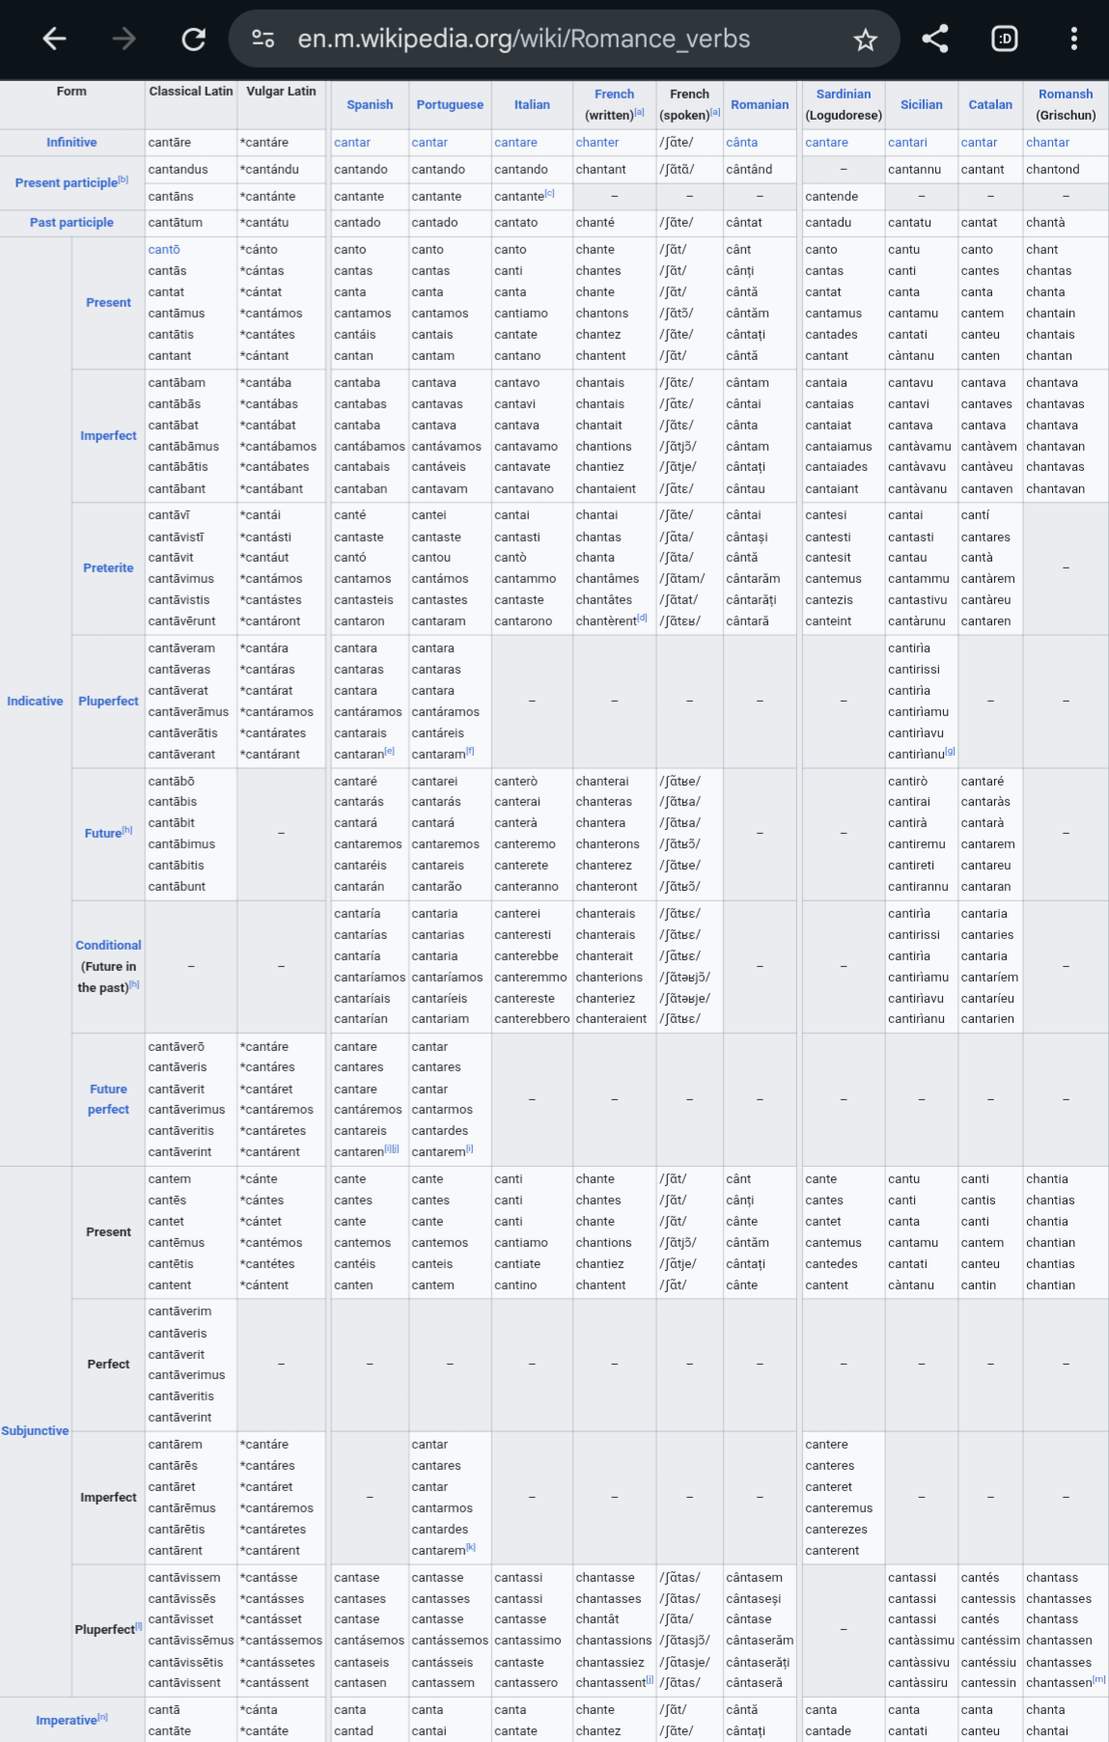Viewport: 1109px width, 1742px height.
Task: Open site info icon in address bar
Action: click(263, 39)
